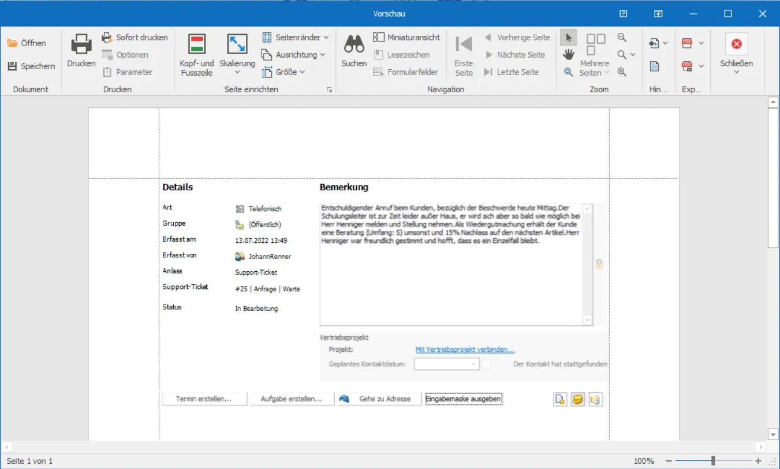Move the status bar zoom slider handle
The height and width of the screenshot is (469, 780).
714,461
